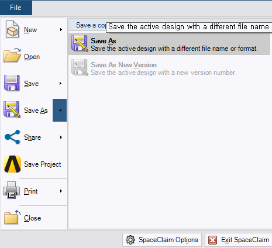Select Save As in the left menu
Screen dimensions: 272x248
[x=36, y=111]
